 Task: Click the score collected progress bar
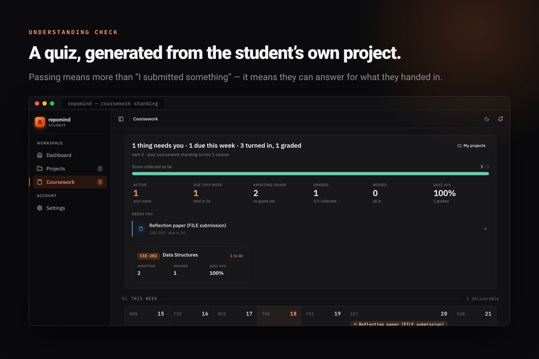click(310, 174)
